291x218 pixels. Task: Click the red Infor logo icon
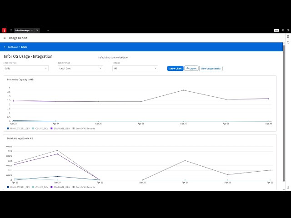point(4,30)
